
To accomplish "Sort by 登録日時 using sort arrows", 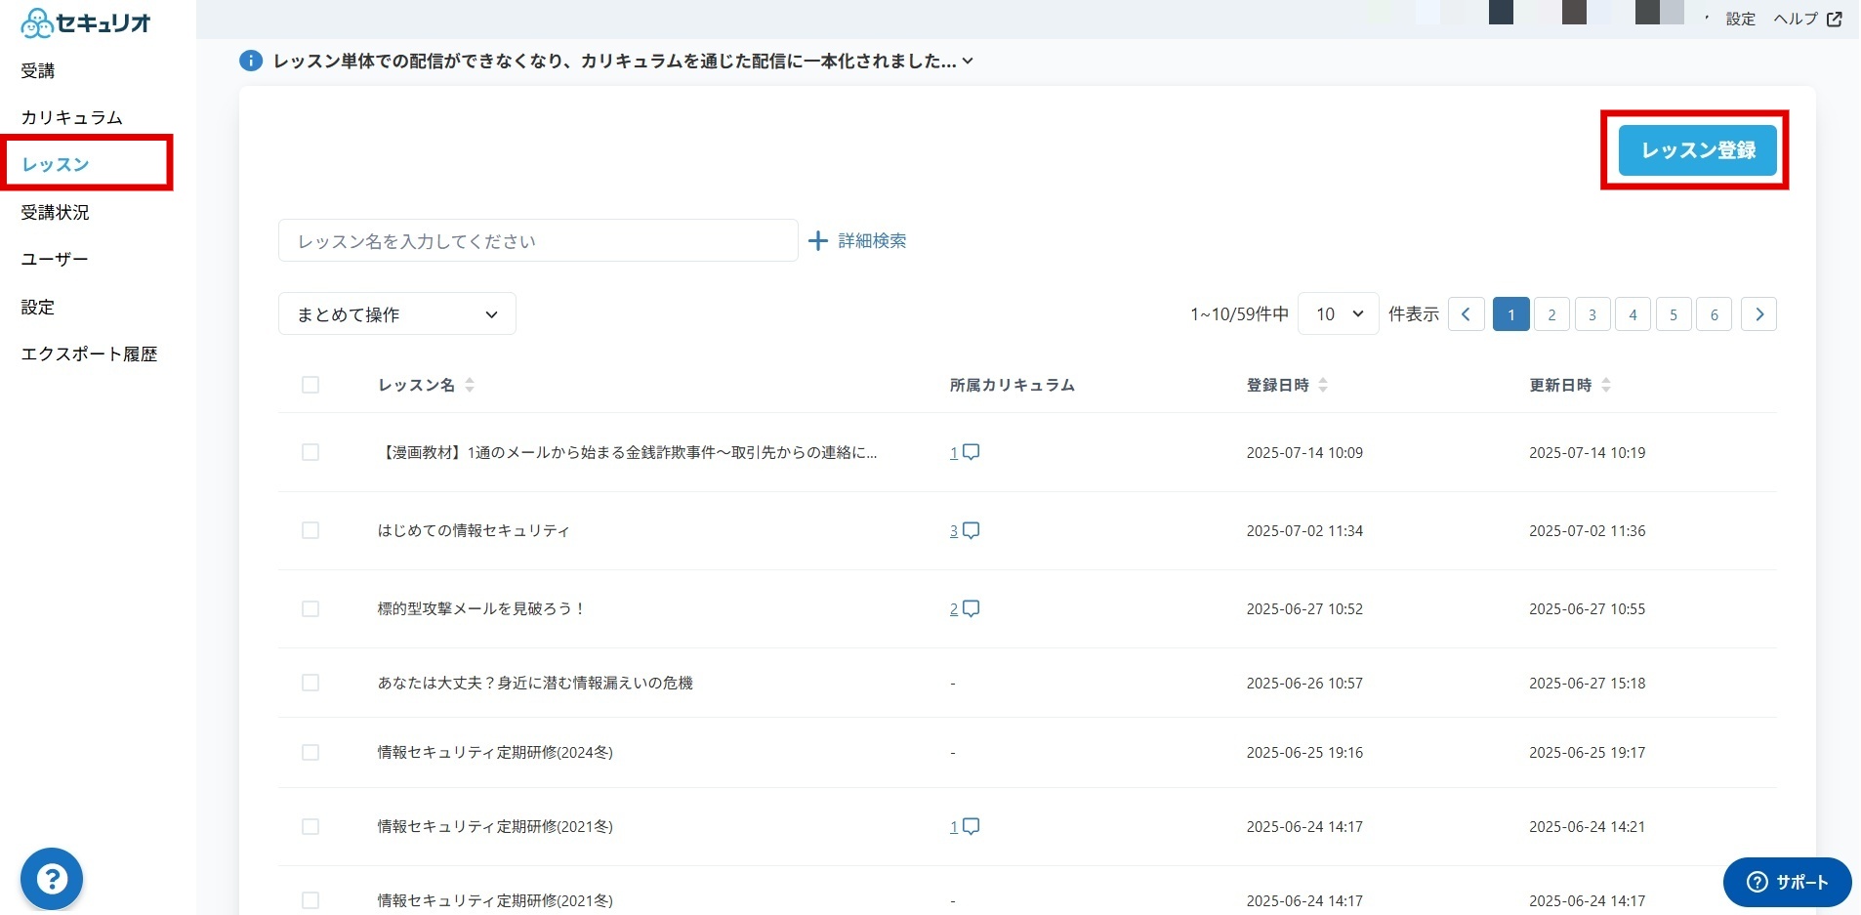I will point(1323,385).
